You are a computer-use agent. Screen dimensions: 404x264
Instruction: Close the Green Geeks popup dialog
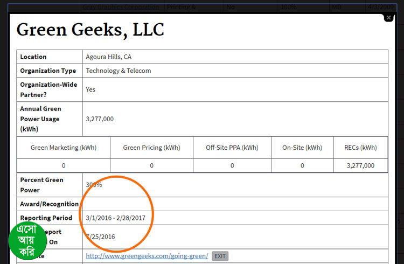(388, 18)
